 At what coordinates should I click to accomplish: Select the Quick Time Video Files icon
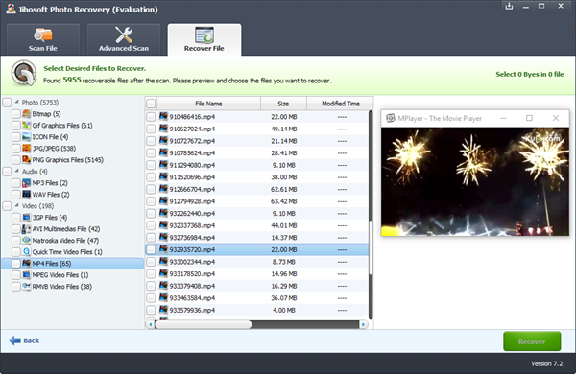tap(26, 252)
